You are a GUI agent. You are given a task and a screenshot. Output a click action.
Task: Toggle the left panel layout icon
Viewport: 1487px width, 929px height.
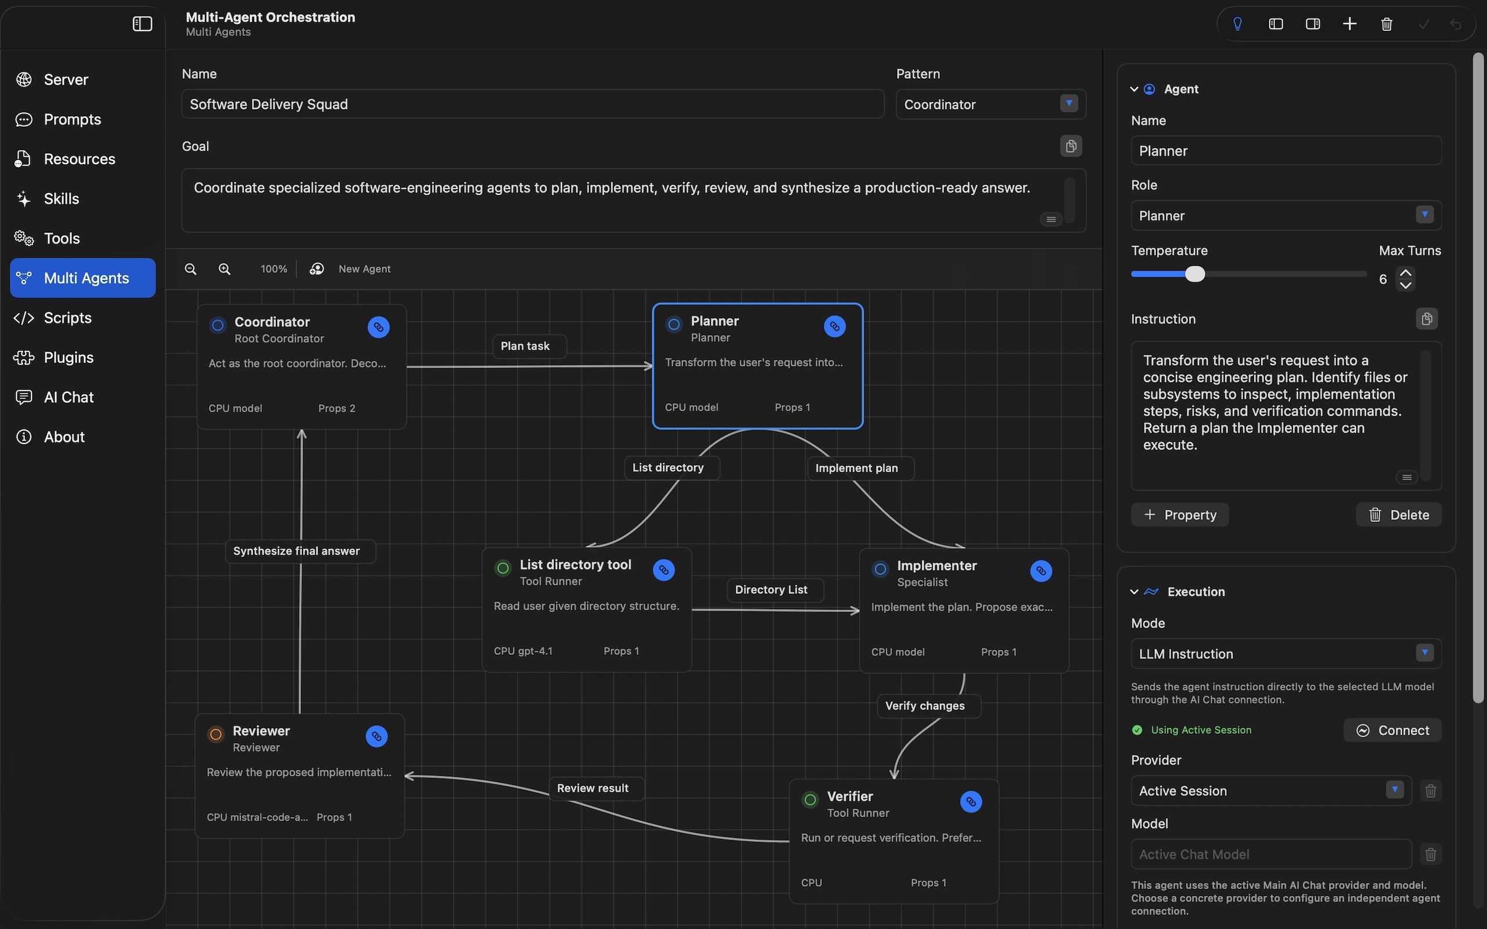1276,24
